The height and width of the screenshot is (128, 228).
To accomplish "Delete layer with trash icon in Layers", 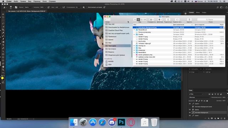I will coord(225,118).
